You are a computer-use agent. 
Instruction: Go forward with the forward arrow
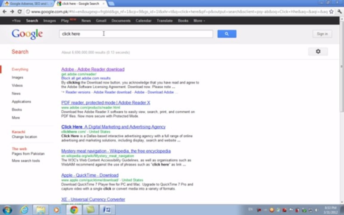12,12
